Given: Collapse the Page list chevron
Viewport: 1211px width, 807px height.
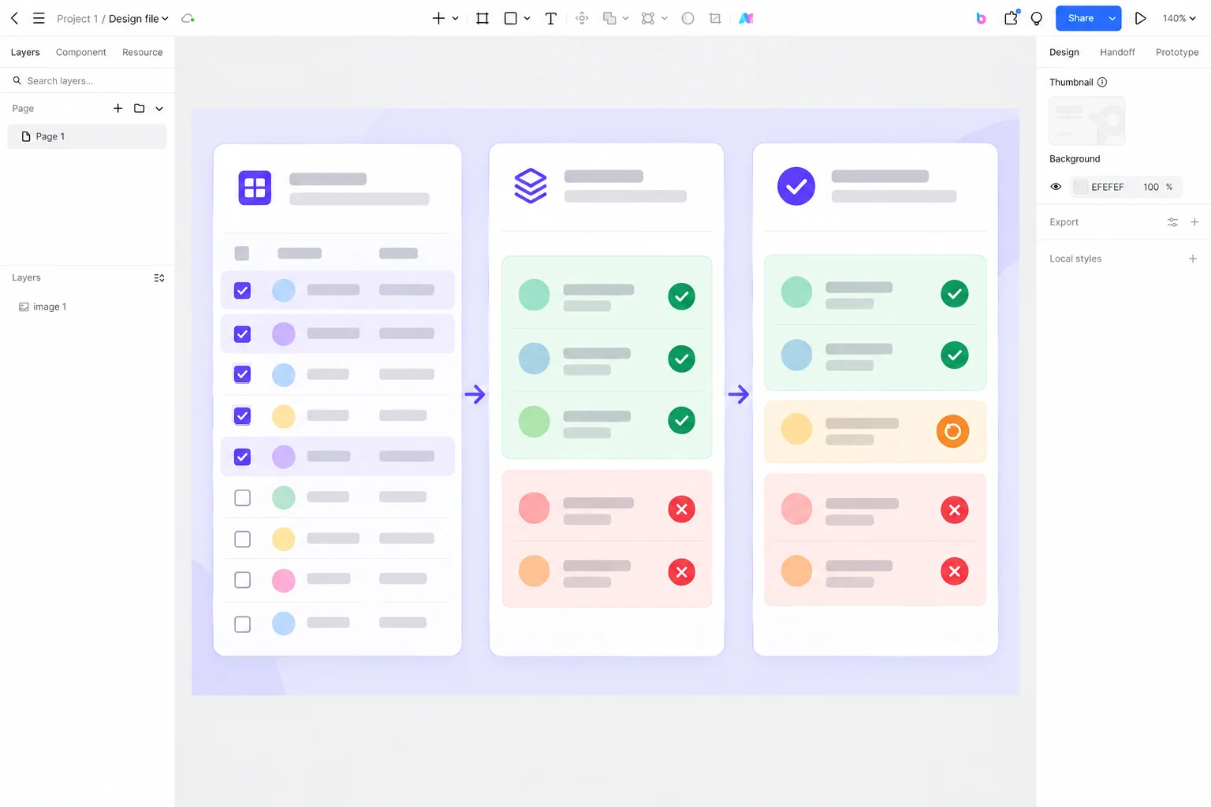Looking at the screenshot, I should pyautogui.click(x=159, y=109).
